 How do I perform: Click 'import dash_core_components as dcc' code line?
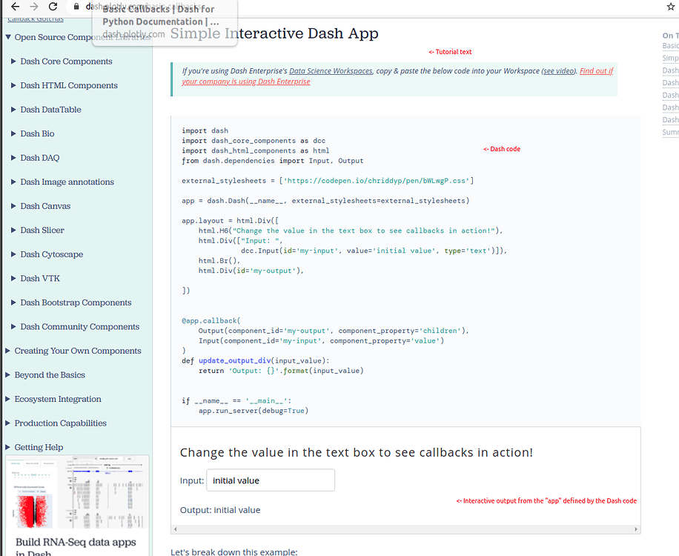pyautogui.click(x=254, y=141)
